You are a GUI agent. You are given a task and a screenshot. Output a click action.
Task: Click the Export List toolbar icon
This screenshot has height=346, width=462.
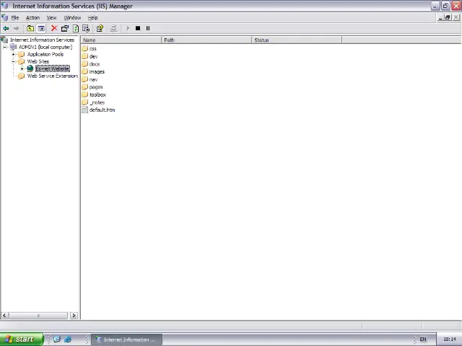86,28
